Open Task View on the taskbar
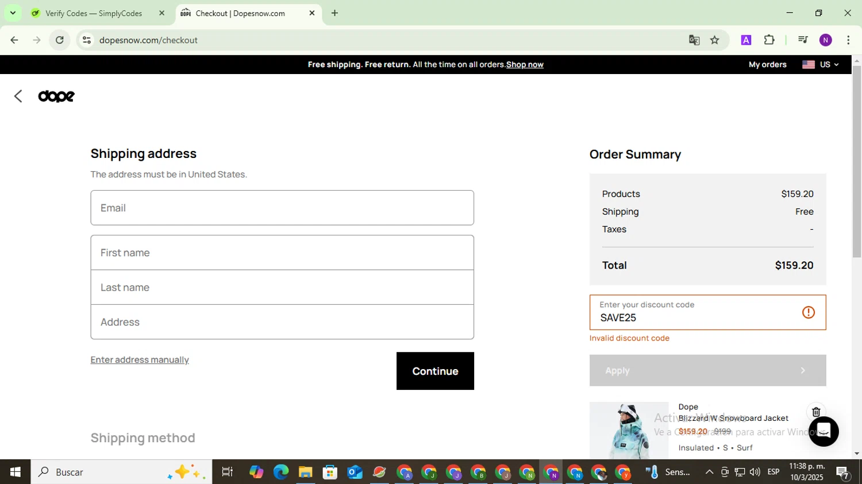The height and width of the screenshot is (484, 862). tap(228, 472)
